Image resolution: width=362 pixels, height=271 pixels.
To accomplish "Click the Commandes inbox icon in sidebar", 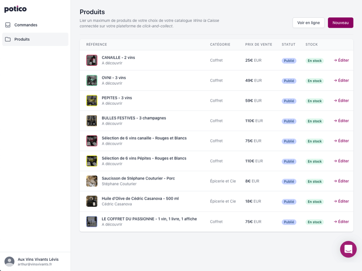I will [x=8, y=25].
